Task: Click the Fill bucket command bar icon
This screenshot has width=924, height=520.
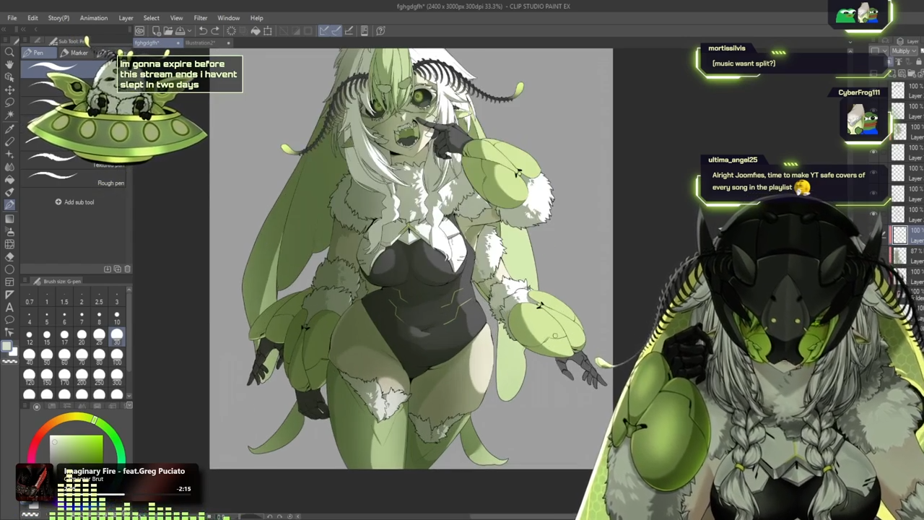Action: [256, 30]
